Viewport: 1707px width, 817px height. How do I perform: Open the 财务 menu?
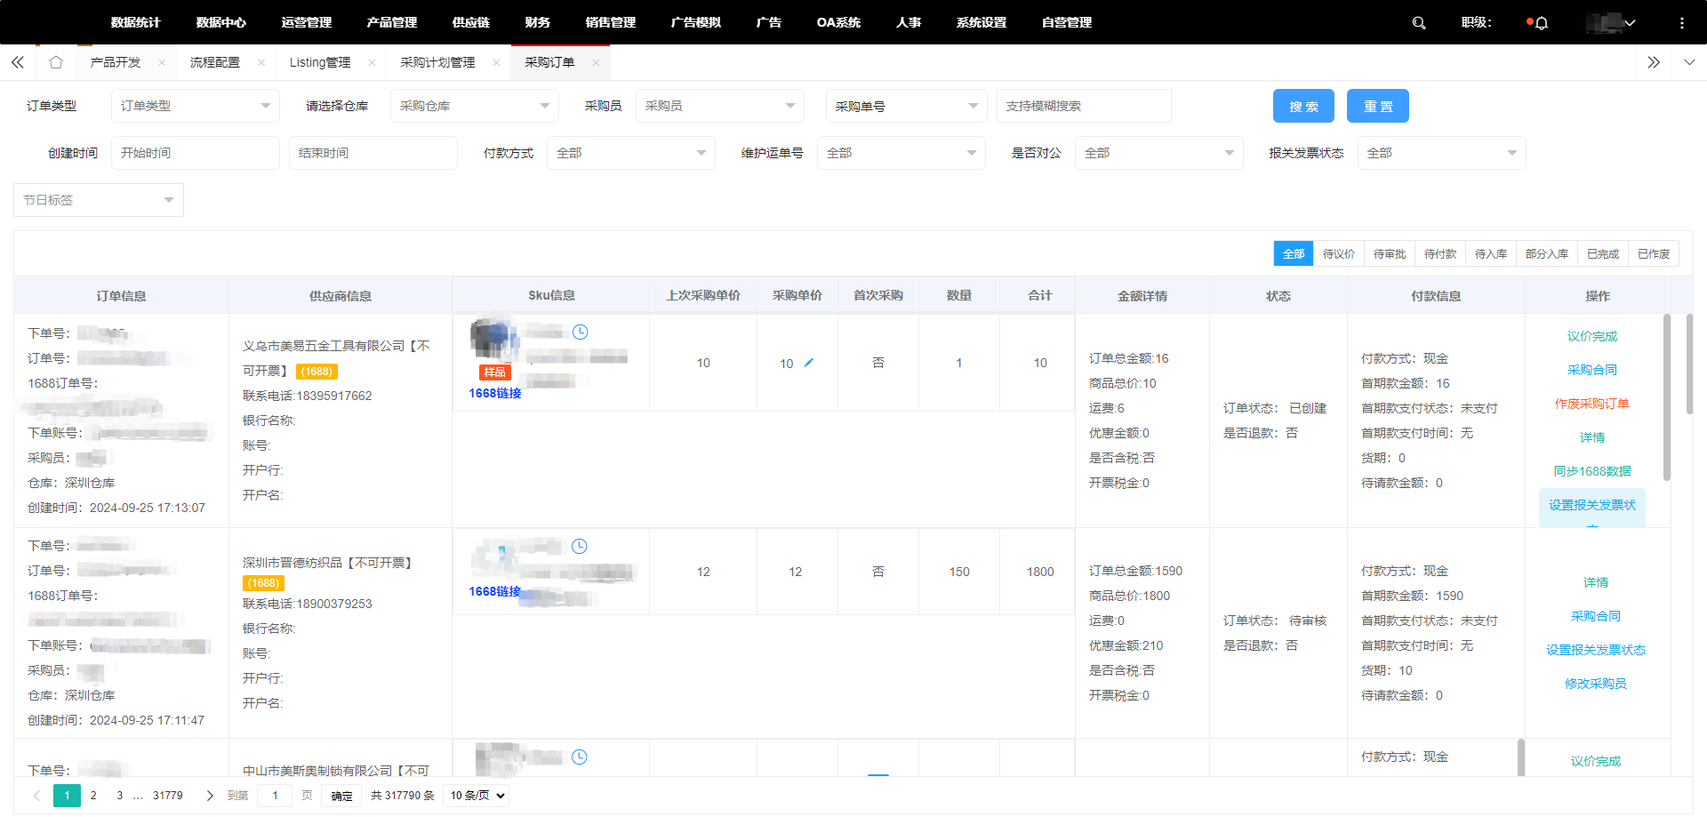coord(537,22)
